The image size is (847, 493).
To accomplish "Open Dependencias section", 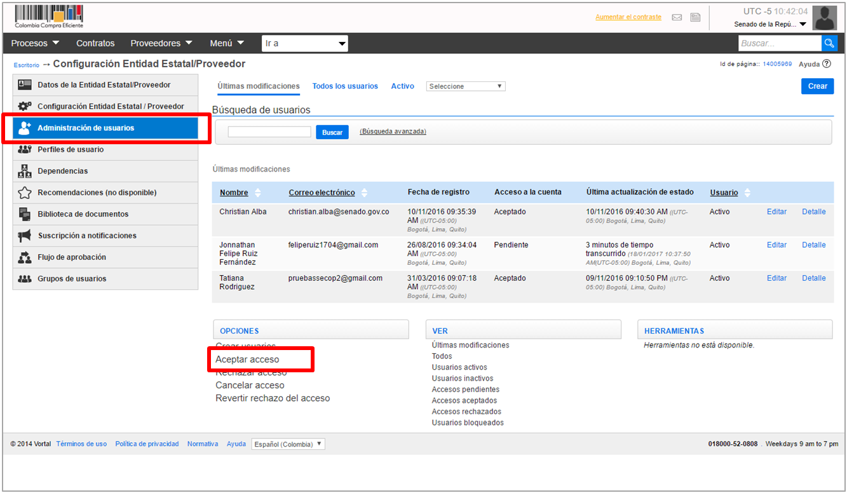I will pos(105,171).
